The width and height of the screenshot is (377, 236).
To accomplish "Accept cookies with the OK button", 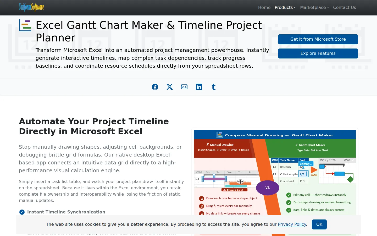I will 319,224.
